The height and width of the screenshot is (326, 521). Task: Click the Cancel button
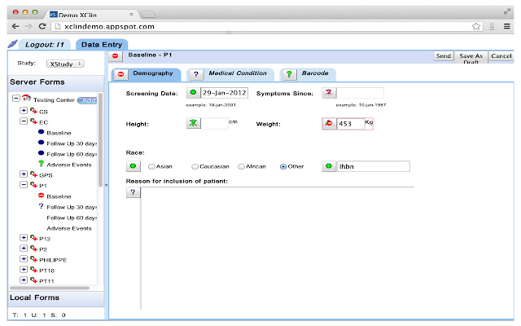pyautogui.click(x=501, y=56)
